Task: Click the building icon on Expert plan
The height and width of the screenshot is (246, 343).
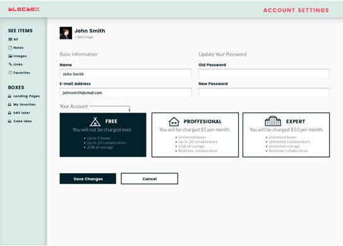Action: [273, 121]
